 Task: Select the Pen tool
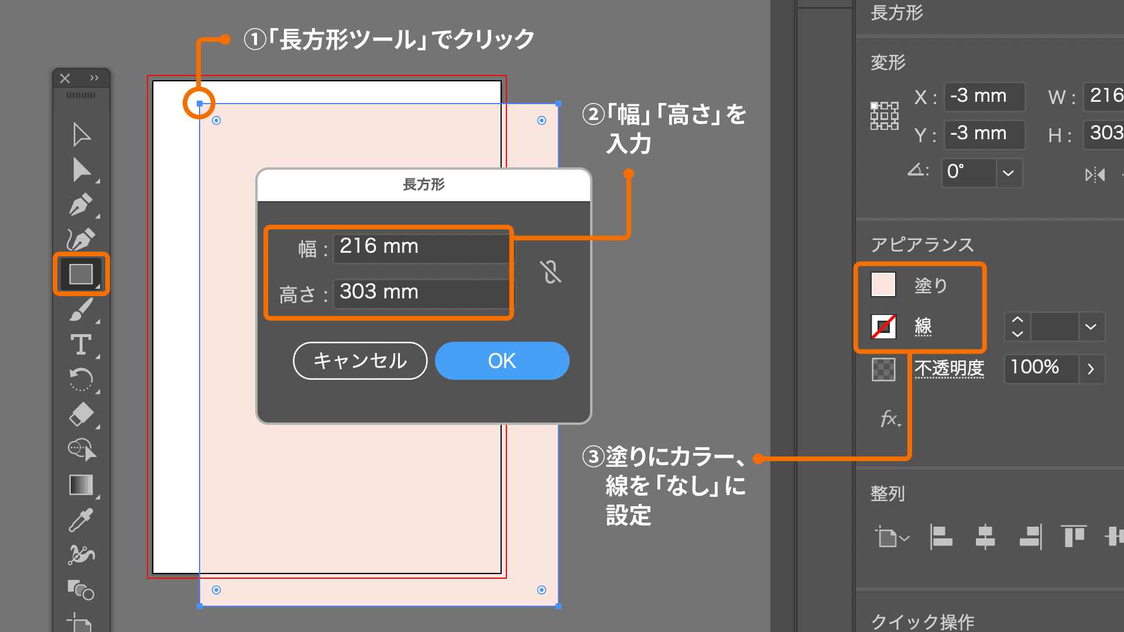(x=81, y=205)
